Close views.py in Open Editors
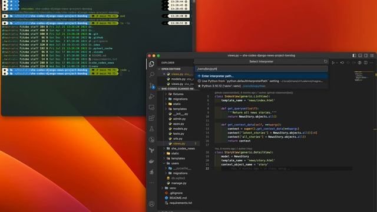This screenshot has width=377, height=212. [x=164, y=74]
